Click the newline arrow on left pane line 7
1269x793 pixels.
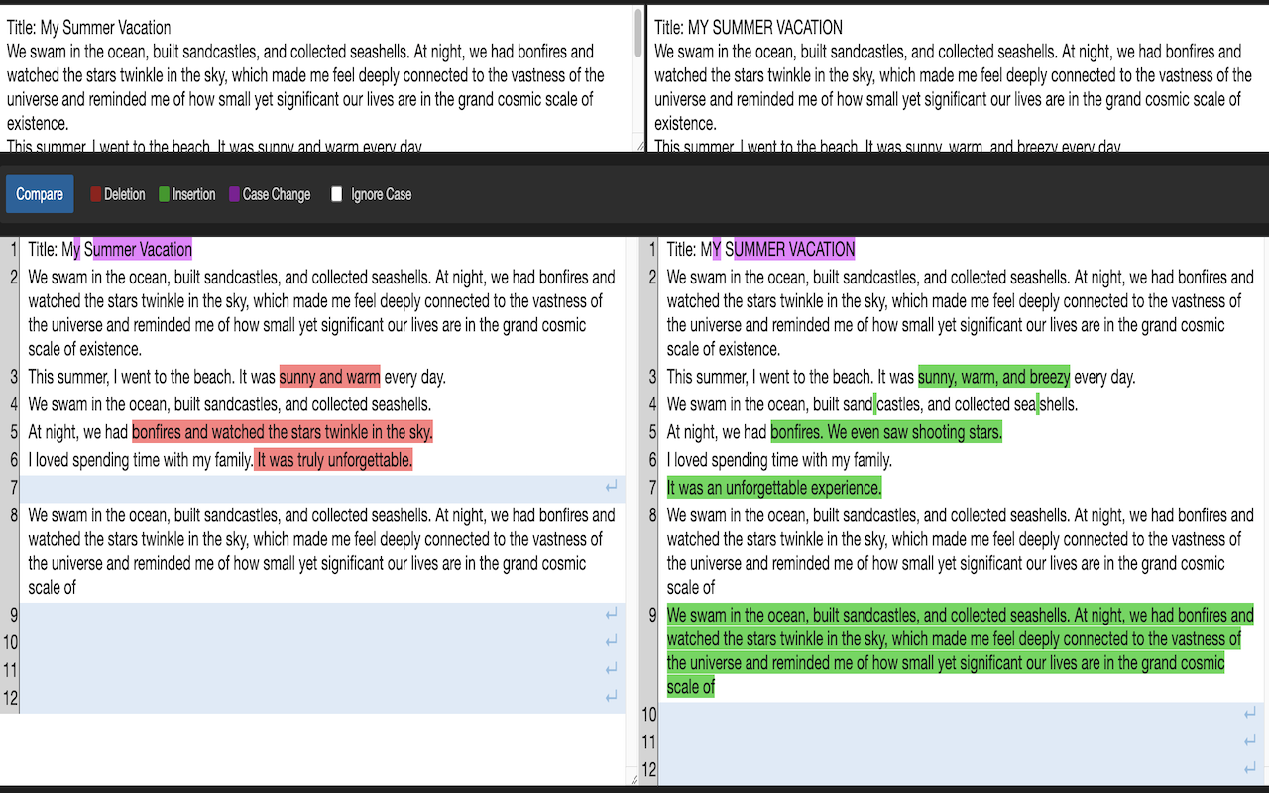(x=612, y=487)
